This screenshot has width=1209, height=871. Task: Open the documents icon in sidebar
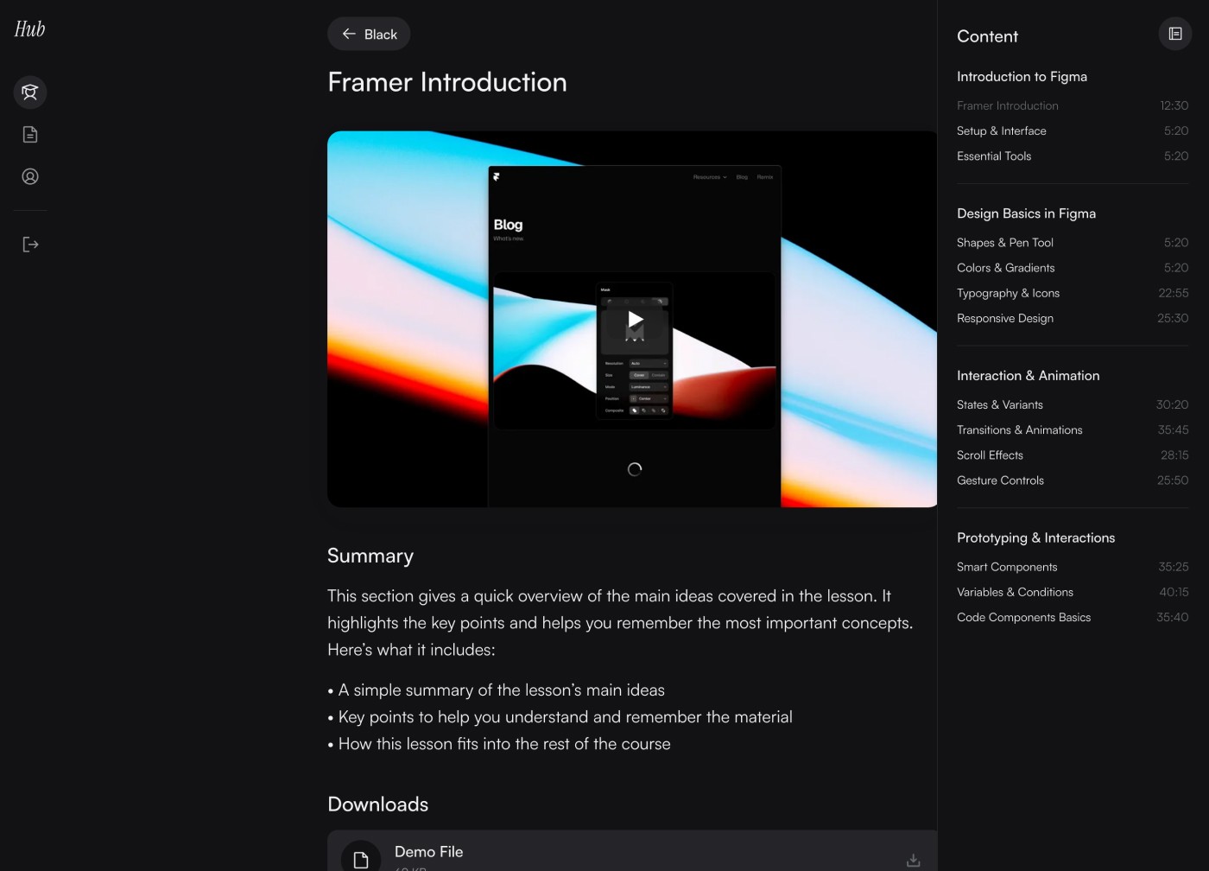30,134
